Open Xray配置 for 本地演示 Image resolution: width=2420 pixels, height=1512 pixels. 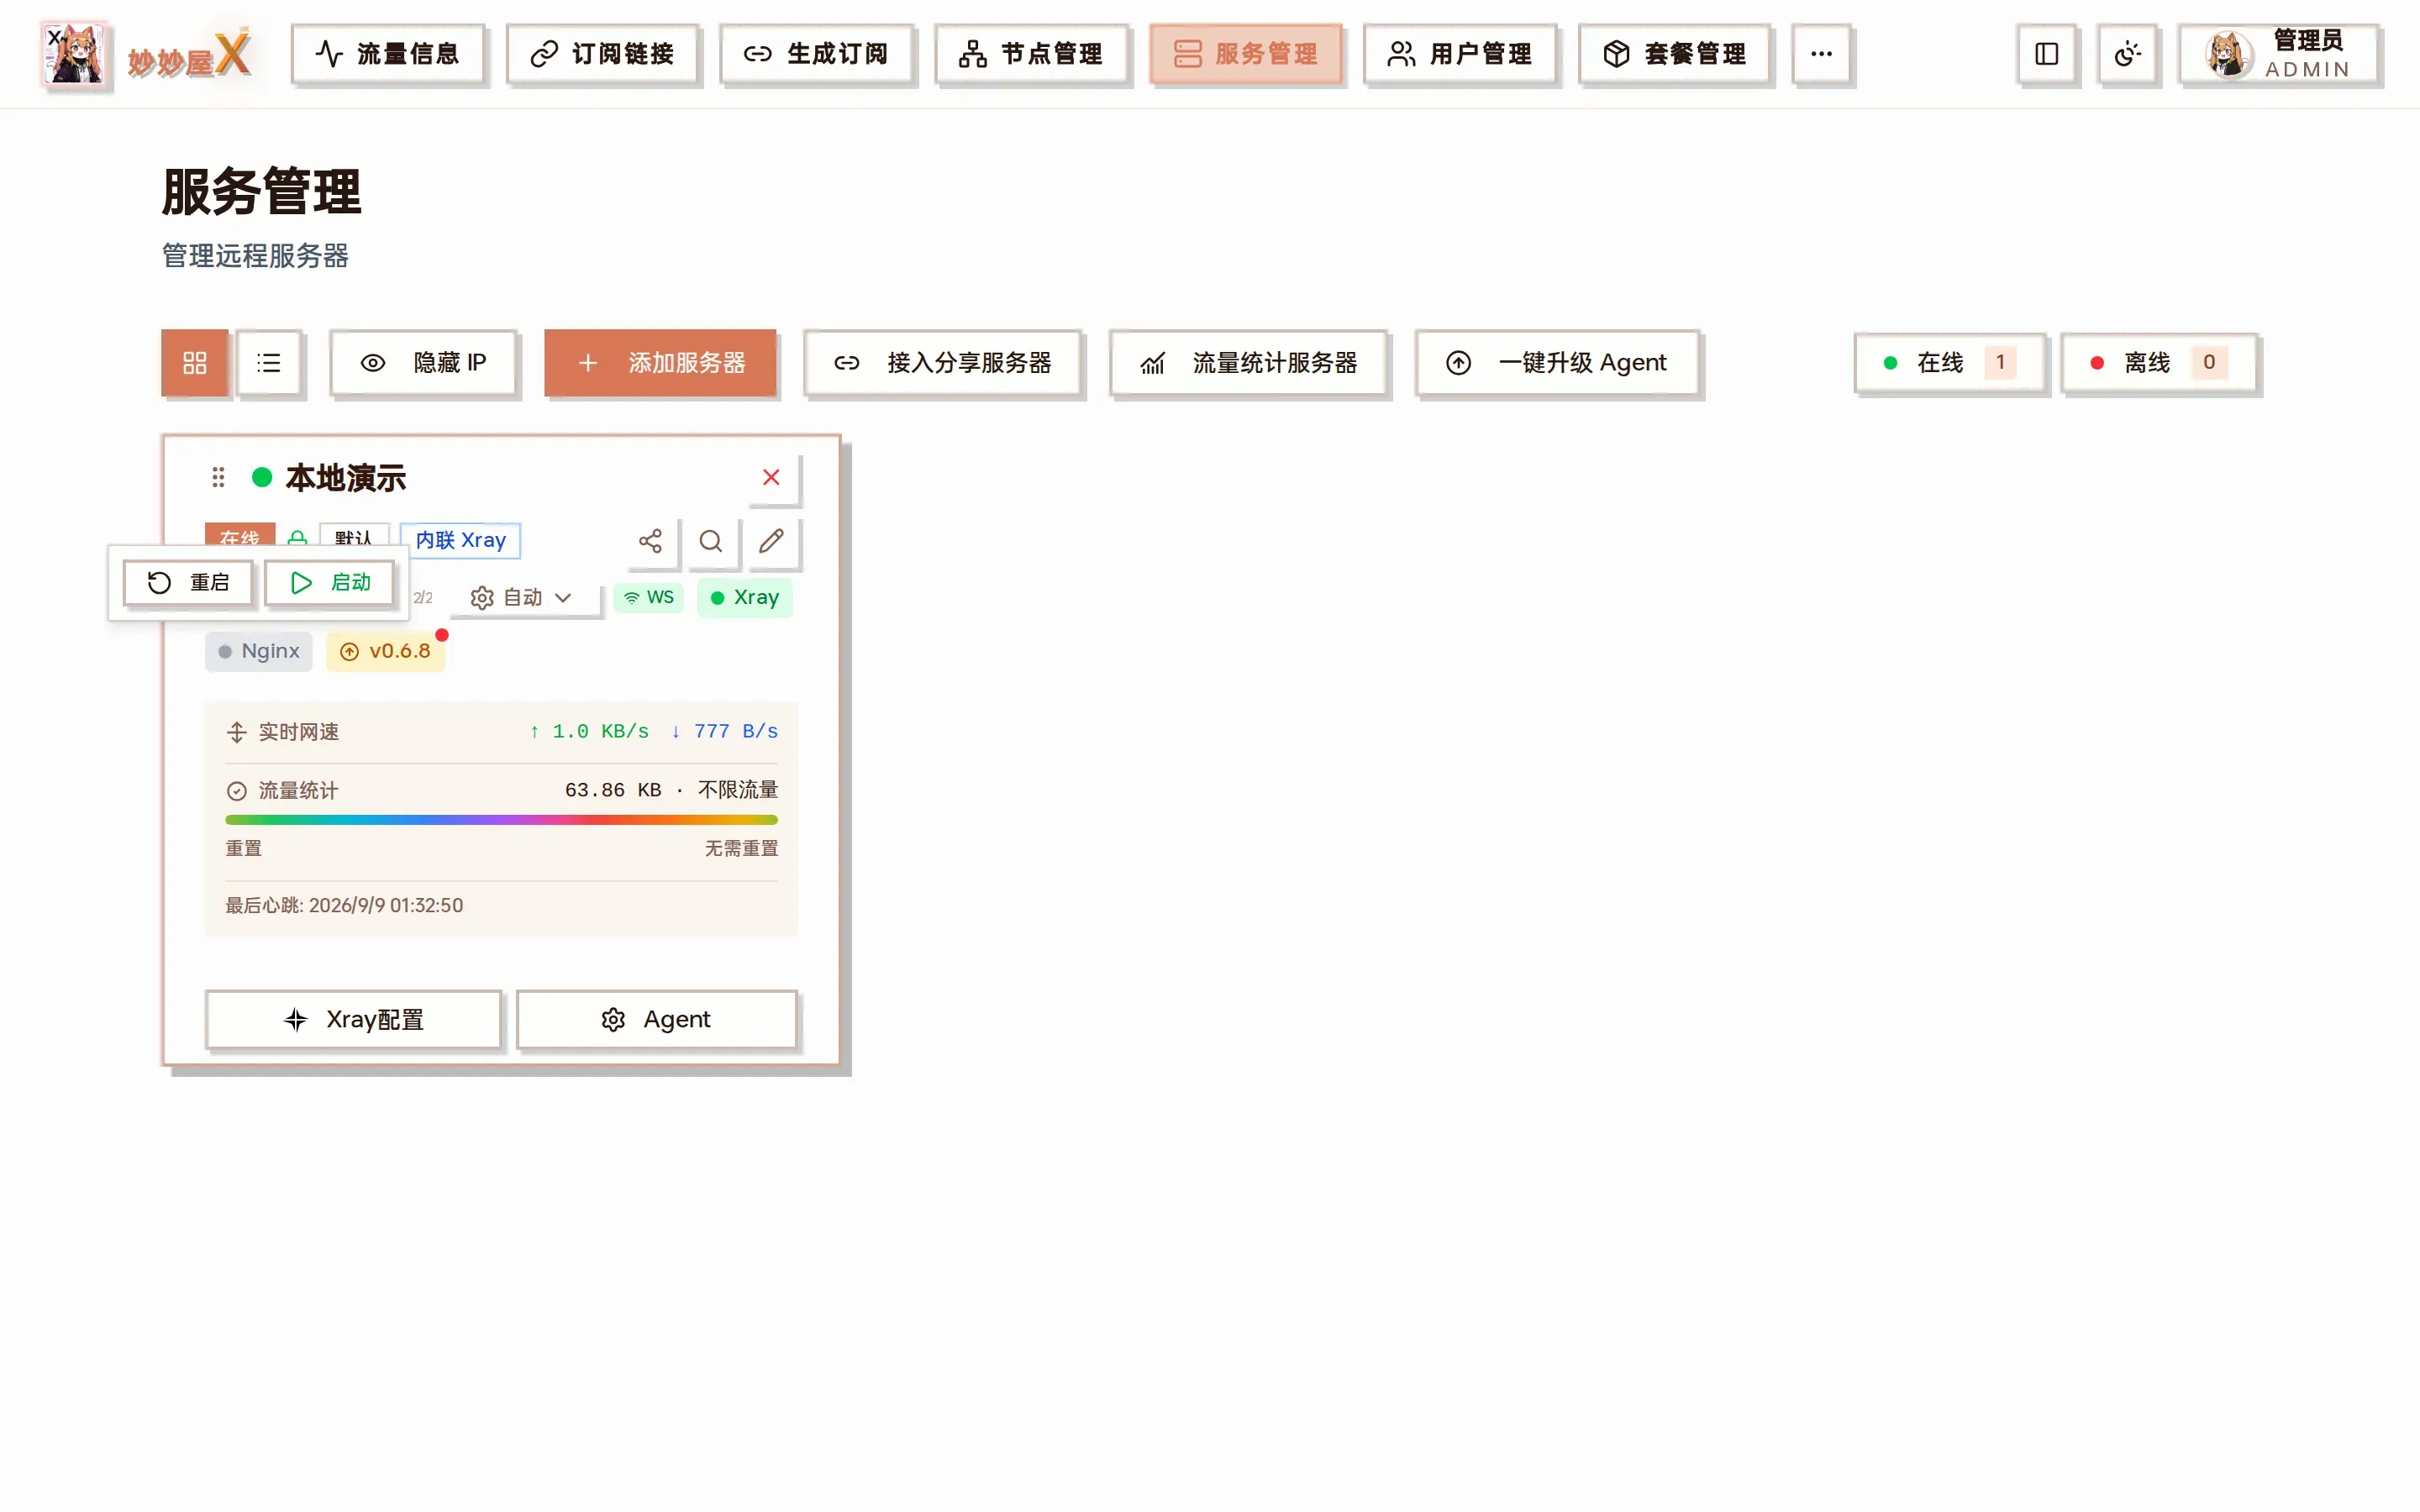tap(354, 1019)
